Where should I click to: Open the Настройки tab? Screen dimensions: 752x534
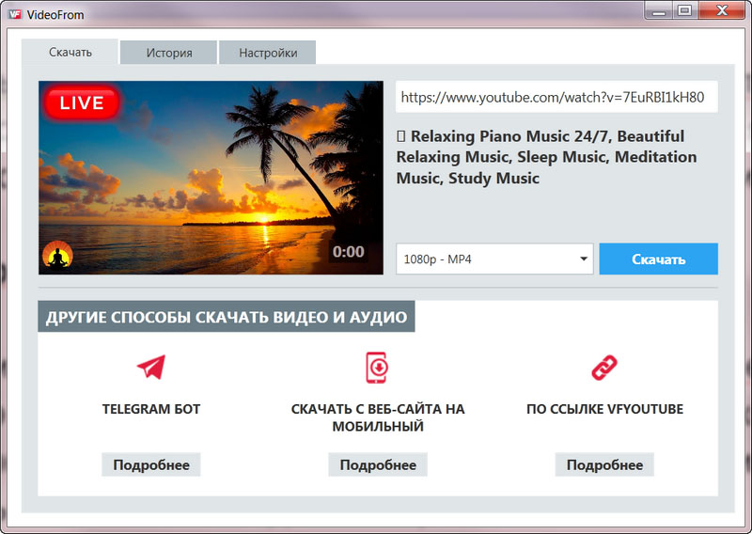(x=268, y=53)
